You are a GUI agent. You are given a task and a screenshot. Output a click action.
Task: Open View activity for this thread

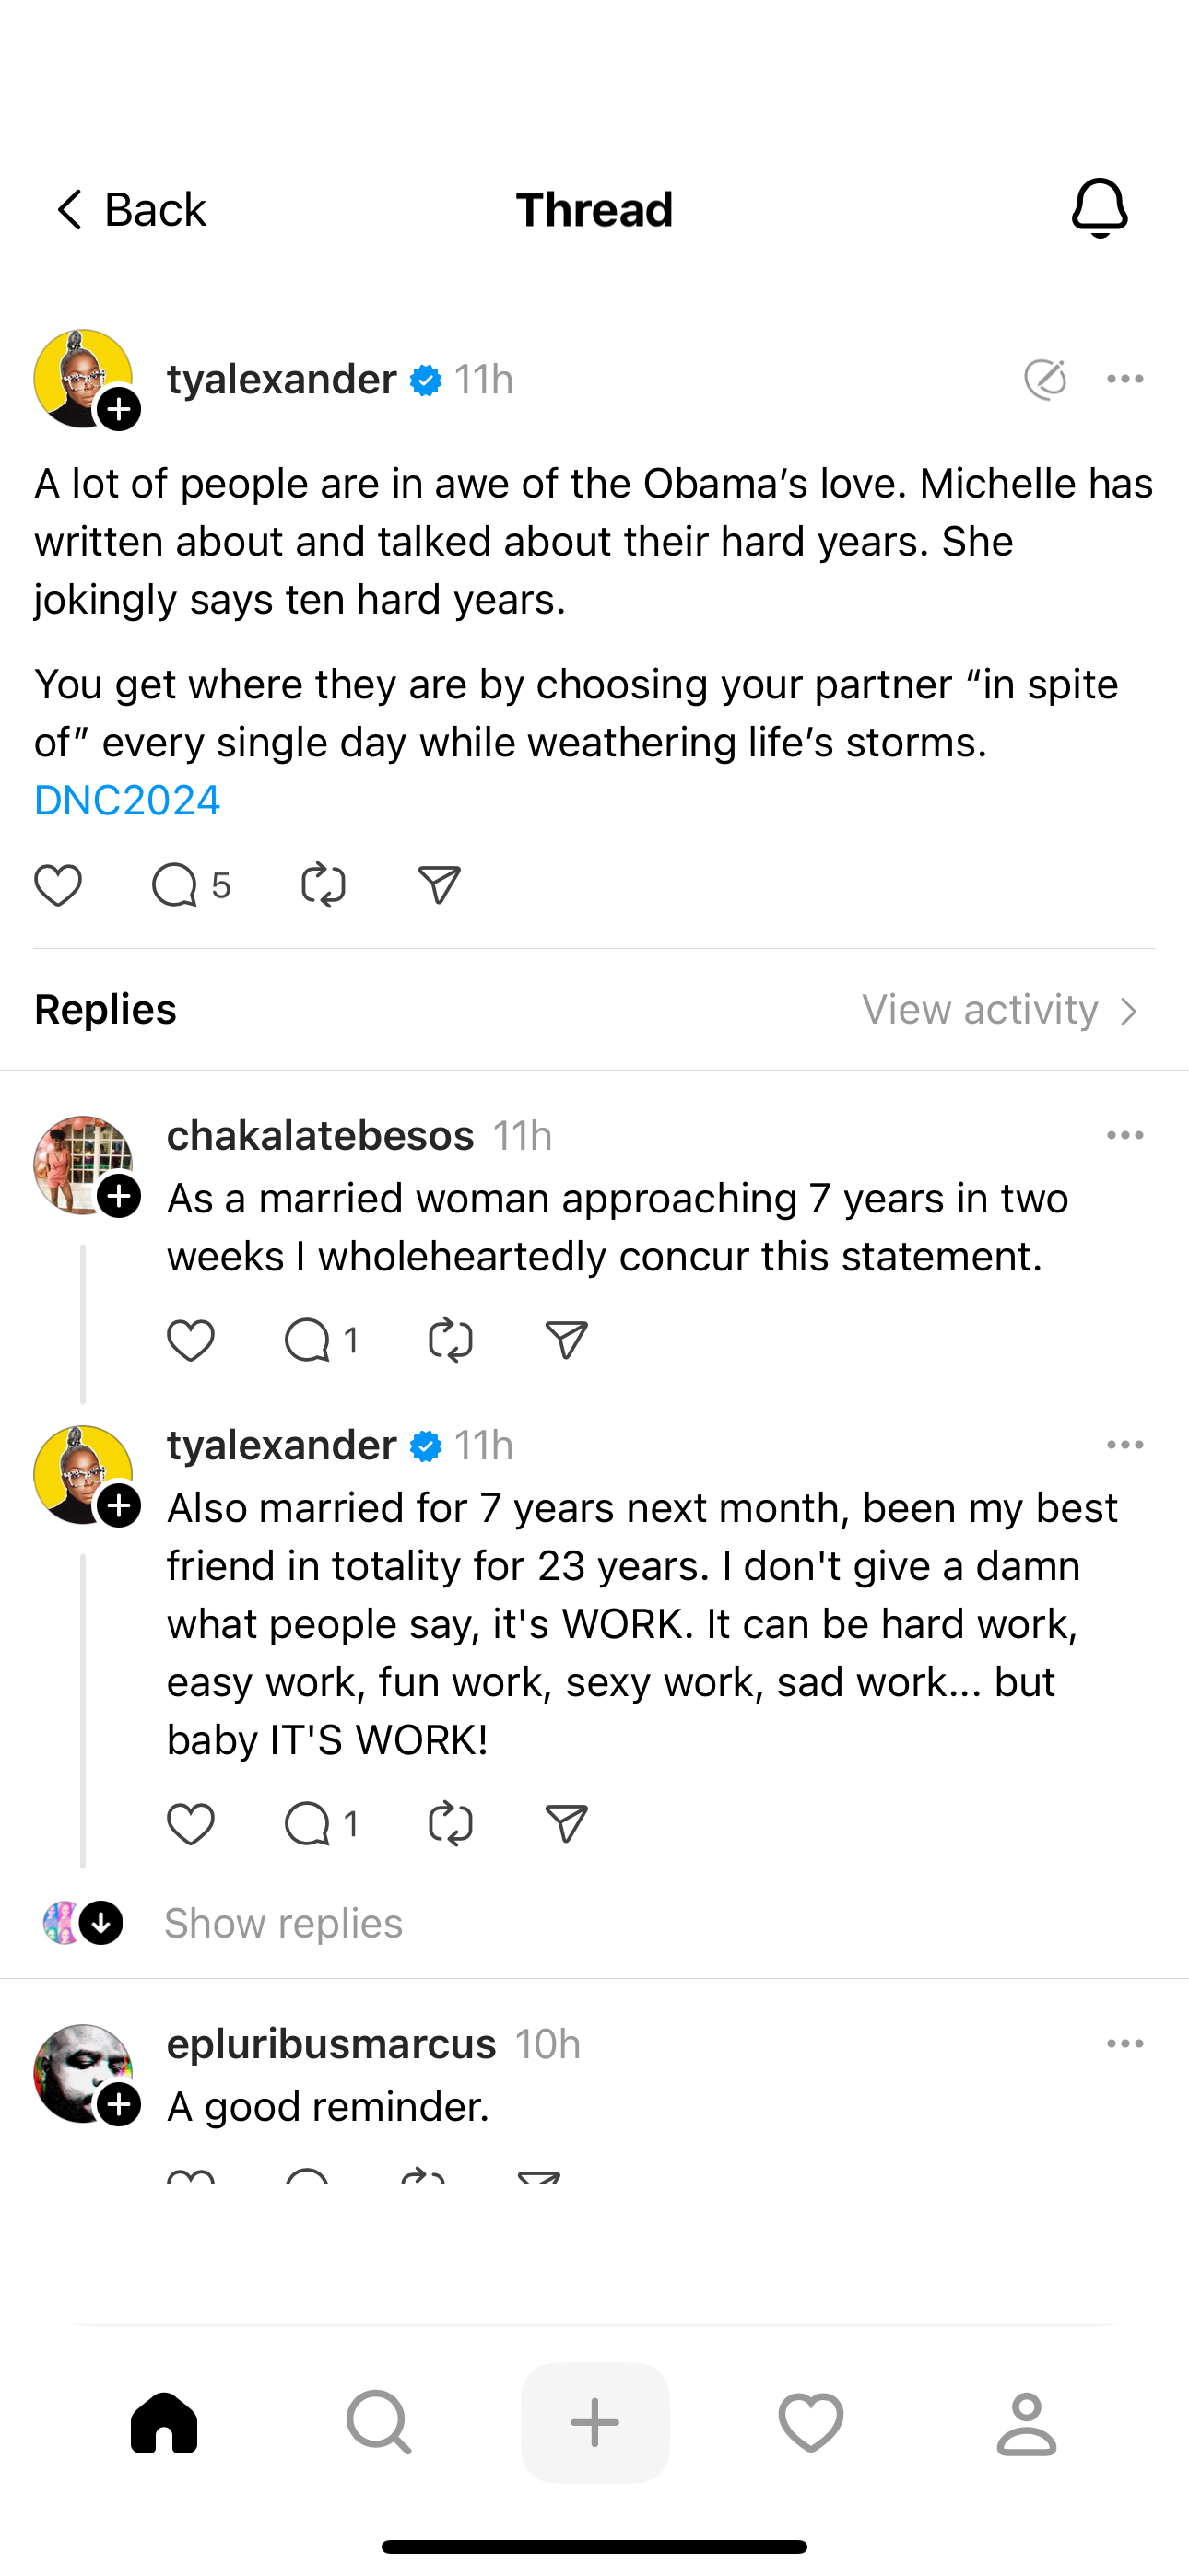[x=1001, y=1010]
